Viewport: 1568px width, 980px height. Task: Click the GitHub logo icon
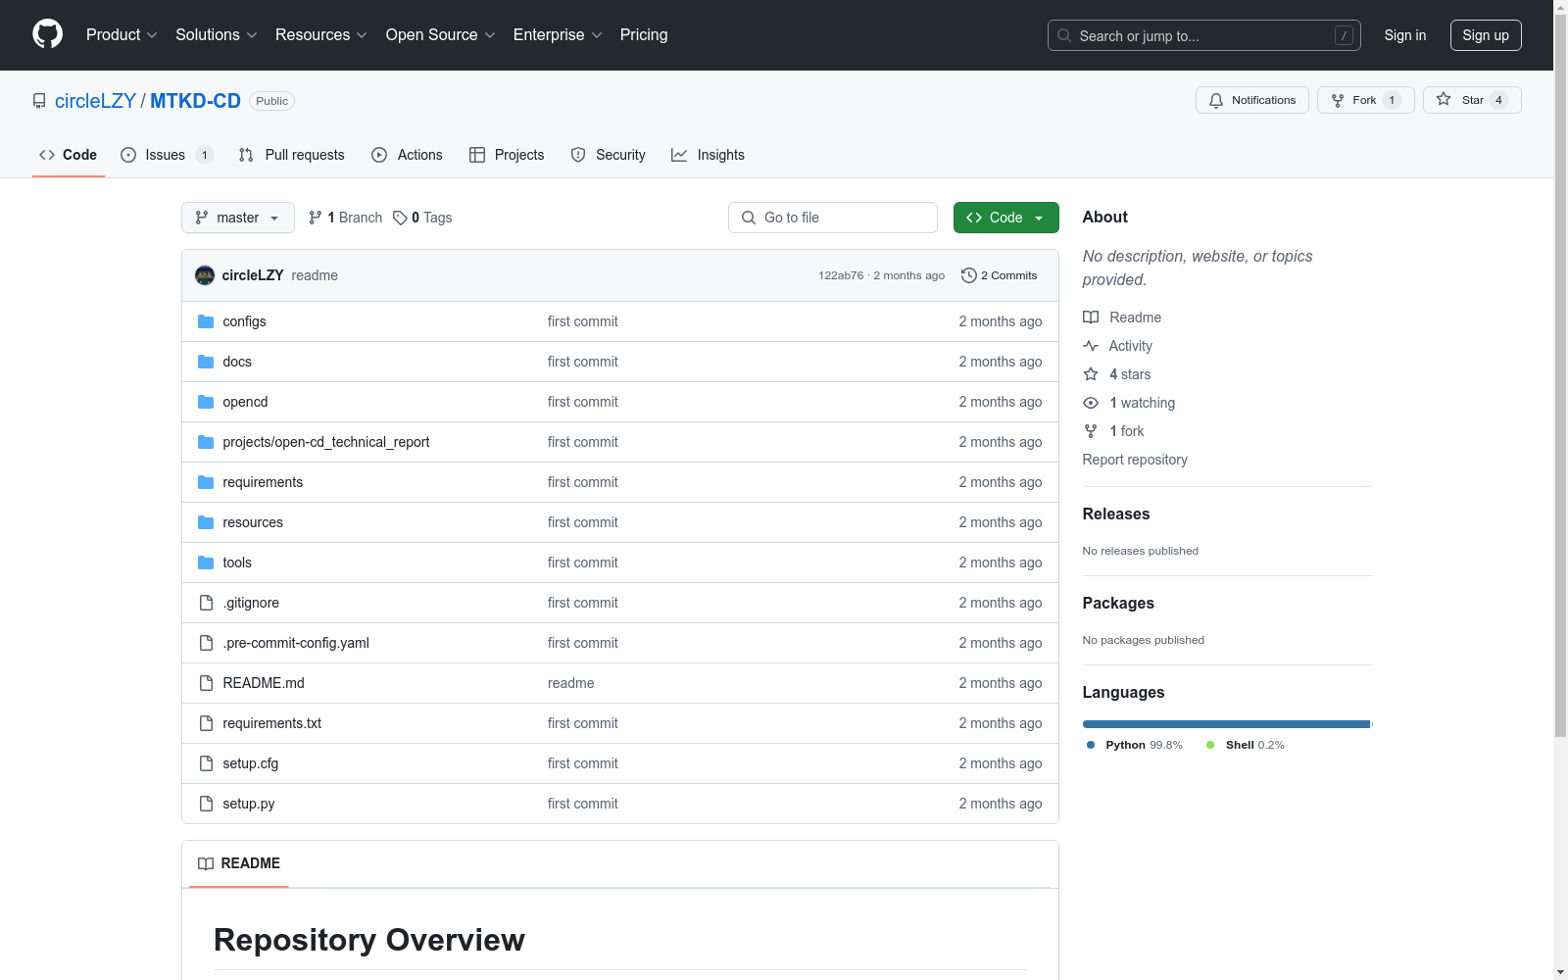47,34
